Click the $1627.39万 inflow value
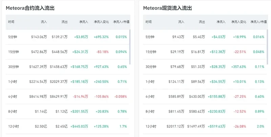 38,67
